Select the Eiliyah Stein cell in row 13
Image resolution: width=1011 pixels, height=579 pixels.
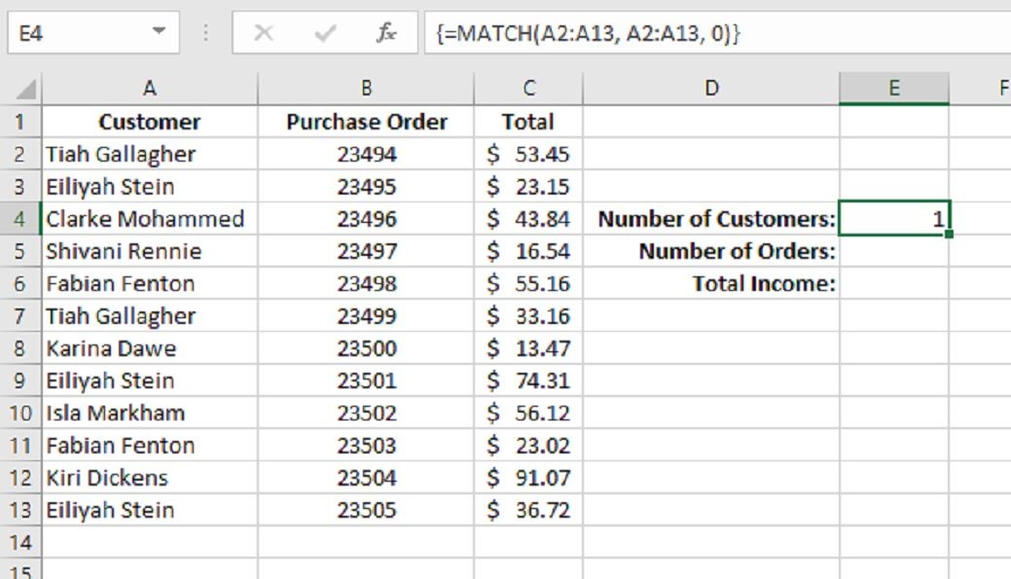[x=150, y=510]
